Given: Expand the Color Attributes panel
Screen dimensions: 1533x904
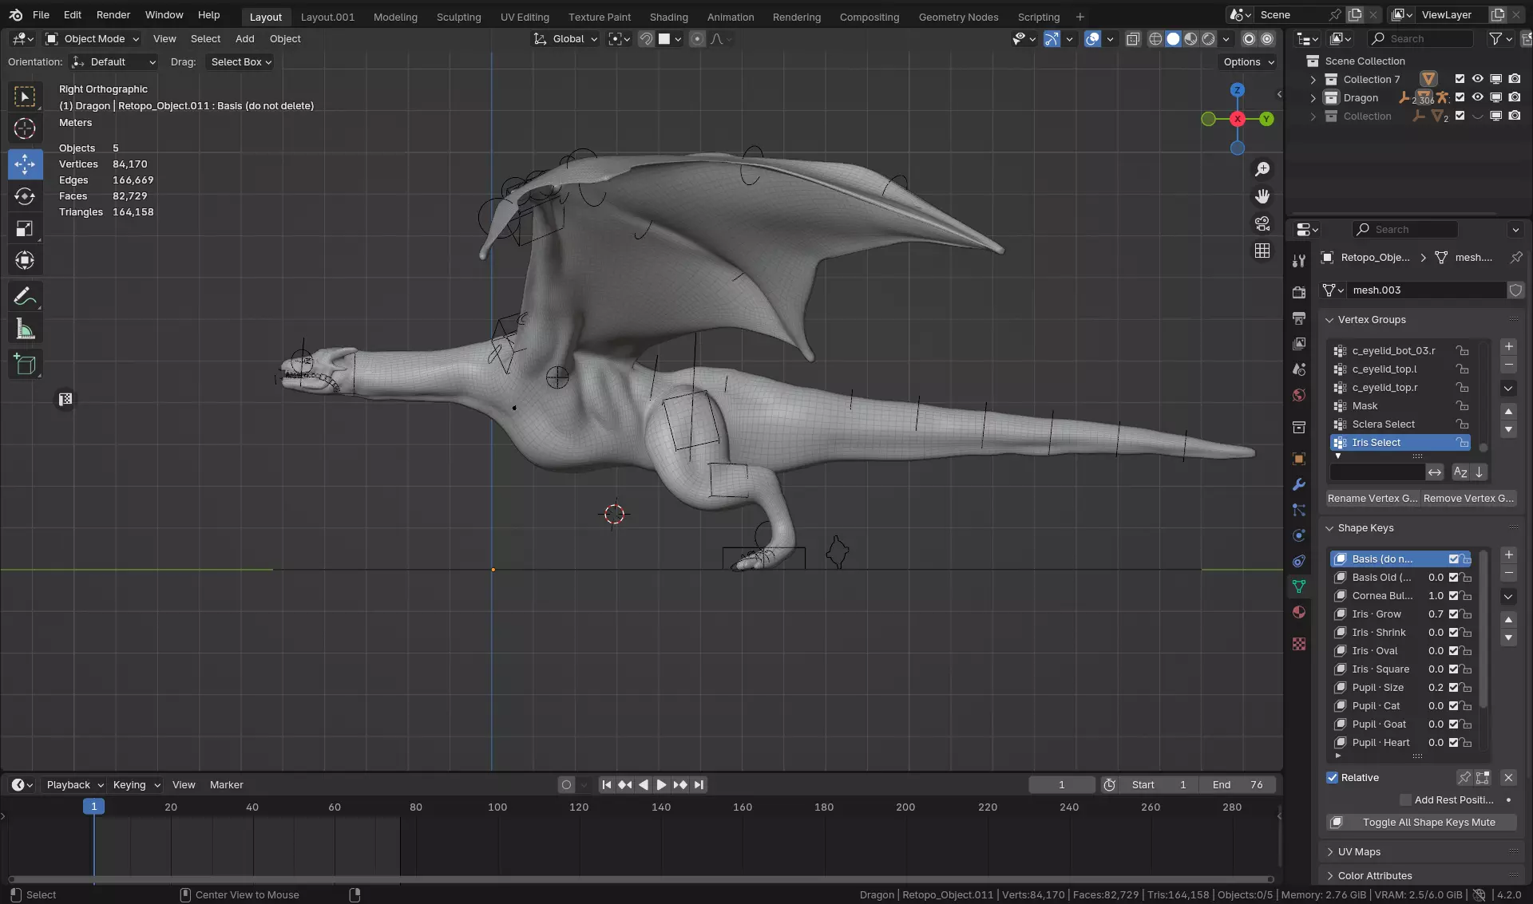Looking at the screenshot, I should tap(1330, 876).
